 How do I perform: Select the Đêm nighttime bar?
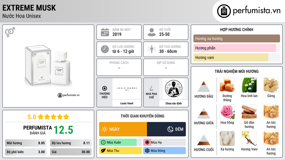pyautogui.click(x=166, y=129)
